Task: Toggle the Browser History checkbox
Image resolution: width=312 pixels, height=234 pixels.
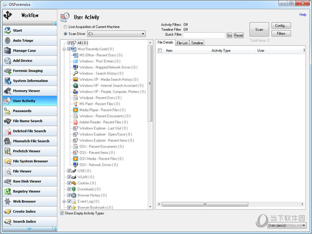Action: 69,195
